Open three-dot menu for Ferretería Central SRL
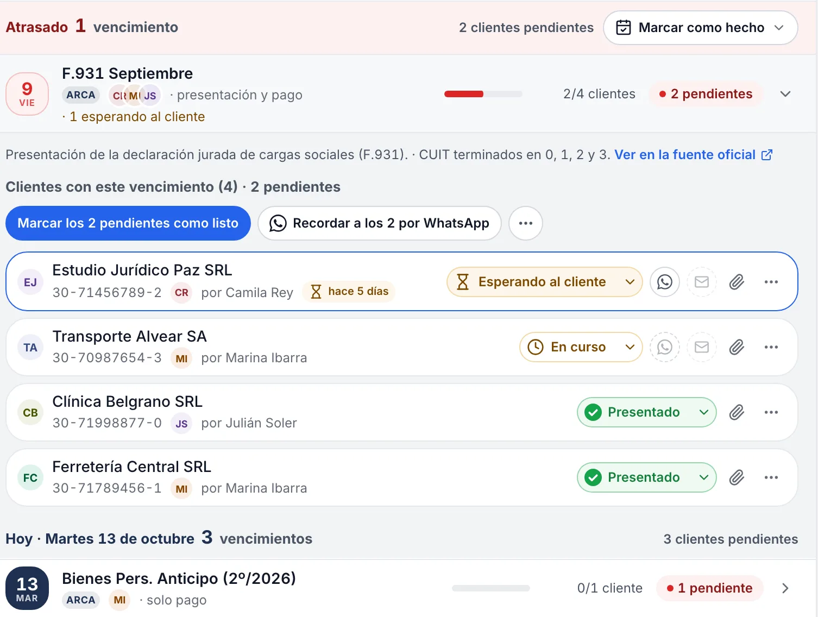 tap(771, 477)
